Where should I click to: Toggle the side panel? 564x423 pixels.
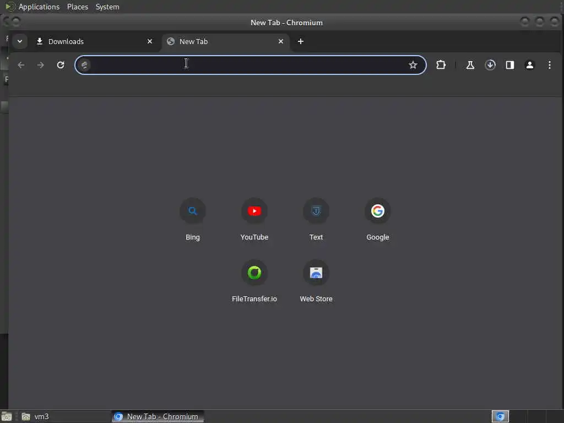point(510,65)
